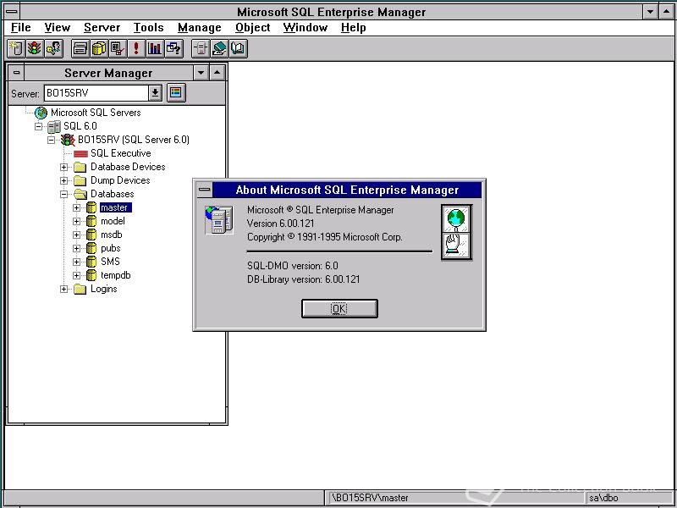Screen dimensions: 677x508
Task: Collapse the SQL 6.0 group node
Action: pyautogui.click(x=38, y=126)
